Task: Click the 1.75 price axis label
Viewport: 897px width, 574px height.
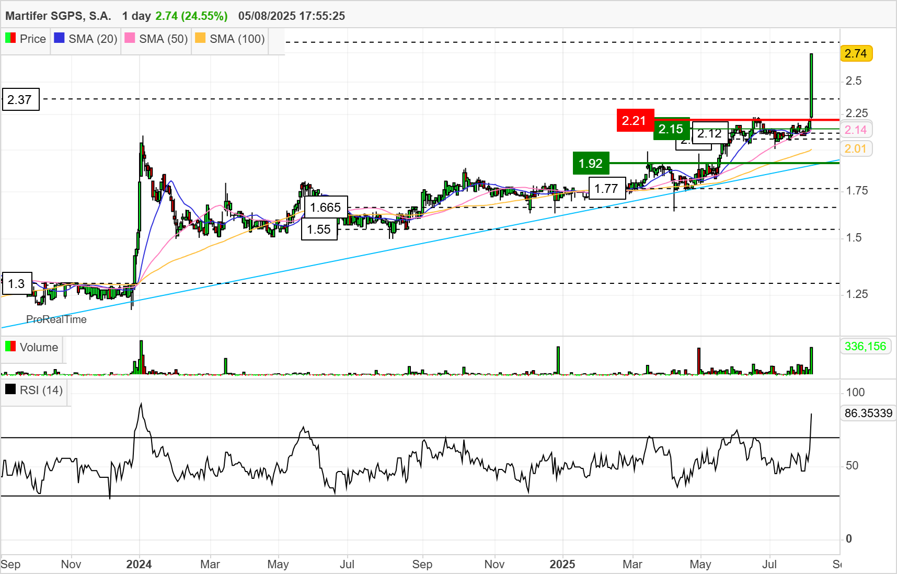Action: (857, 191)
